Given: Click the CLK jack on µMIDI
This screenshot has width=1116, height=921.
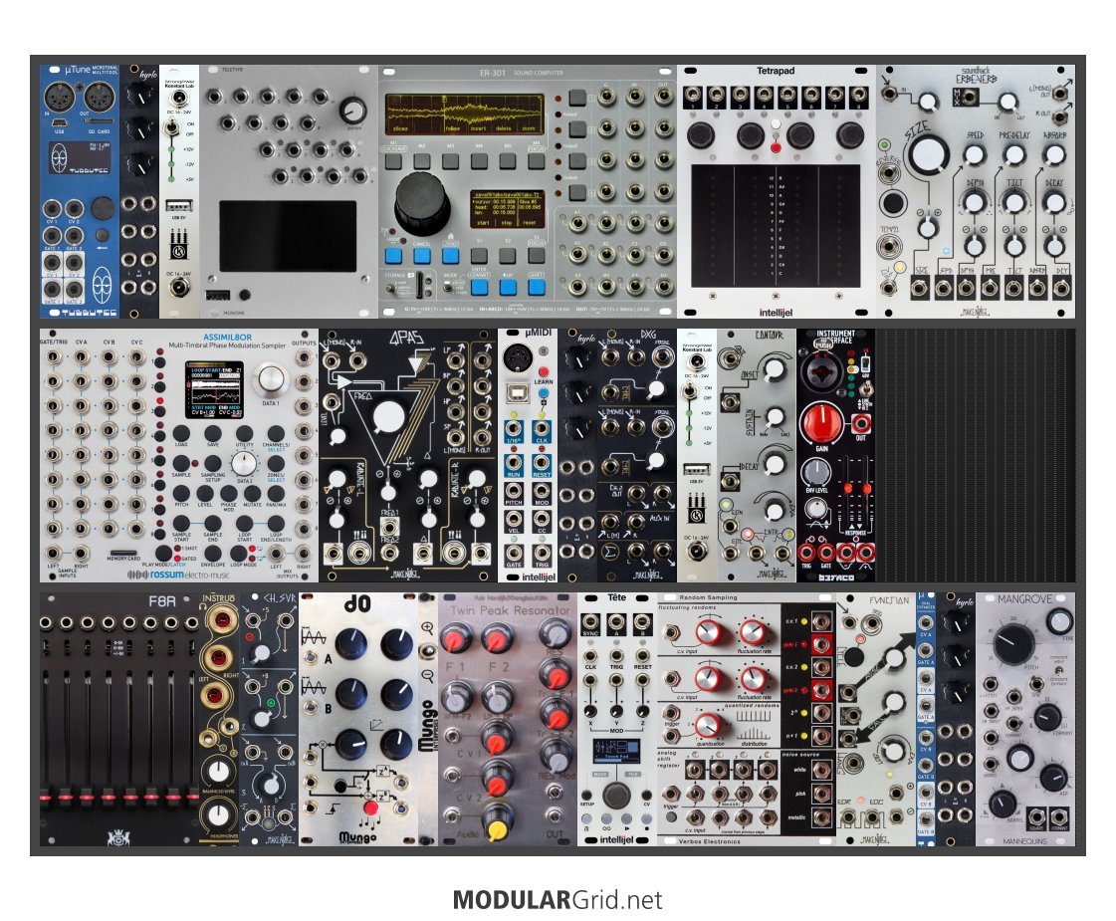Looking at the screenshot, I should pyautogui.click(x=542, y=429).
